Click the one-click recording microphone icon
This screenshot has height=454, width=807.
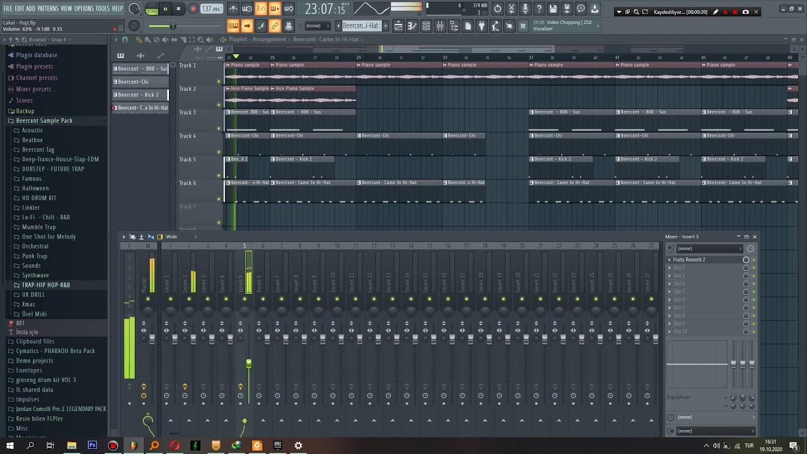point(526,9)
